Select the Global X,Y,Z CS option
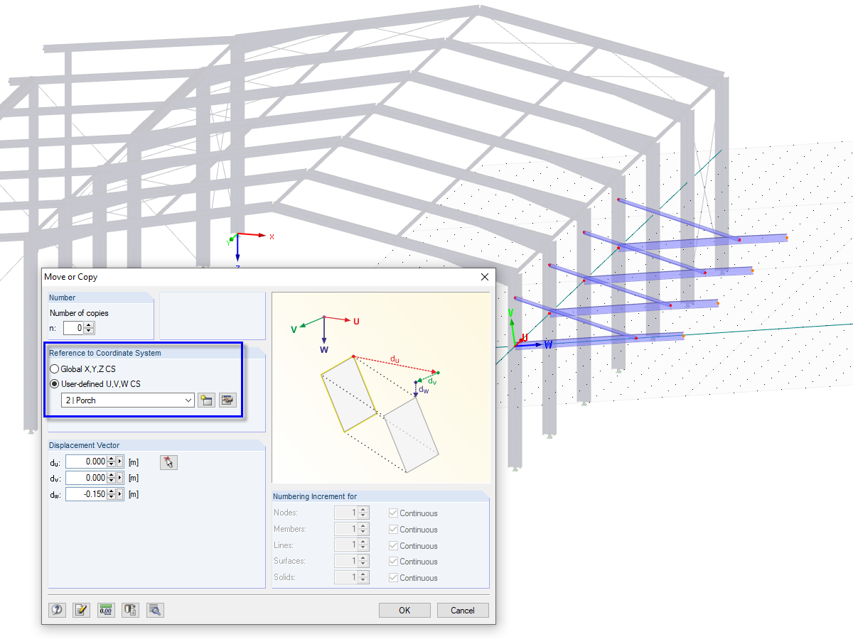The image size is (853, 639). coord(55,368)
